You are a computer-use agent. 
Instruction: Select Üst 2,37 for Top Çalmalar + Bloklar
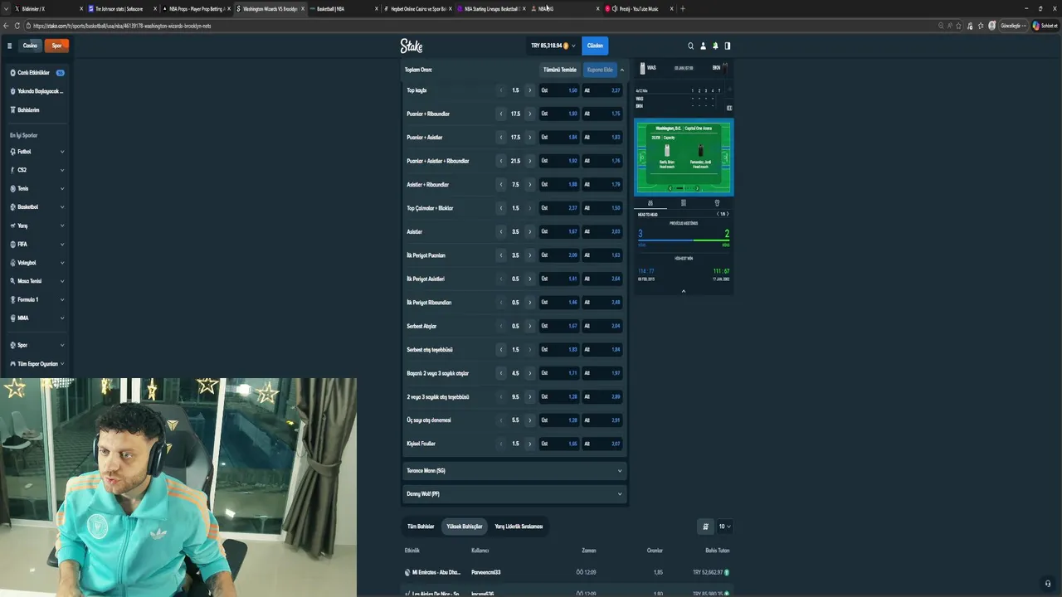point(559,208)
